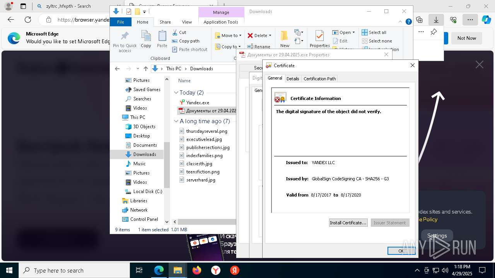Viewport: 495px width, 278px height.
Task: Click Select none in ribbon
Action: [x=377, y=41]
